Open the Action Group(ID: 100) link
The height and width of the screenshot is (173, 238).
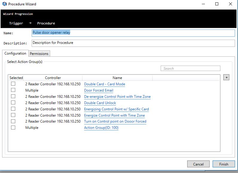pos(101,128)
